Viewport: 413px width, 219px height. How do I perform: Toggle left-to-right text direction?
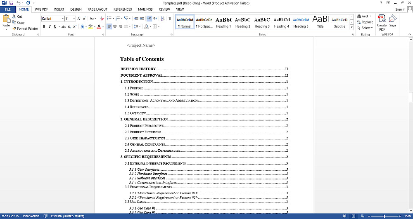coord(149,19)
